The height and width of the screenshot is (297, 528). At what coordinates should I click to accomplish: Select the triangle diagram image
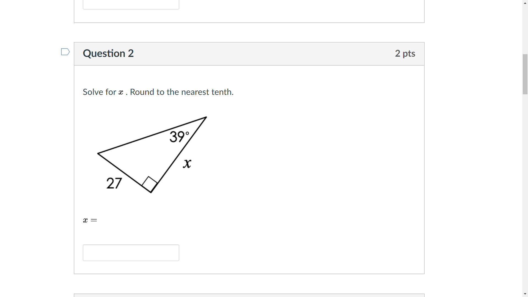[151, 155]
